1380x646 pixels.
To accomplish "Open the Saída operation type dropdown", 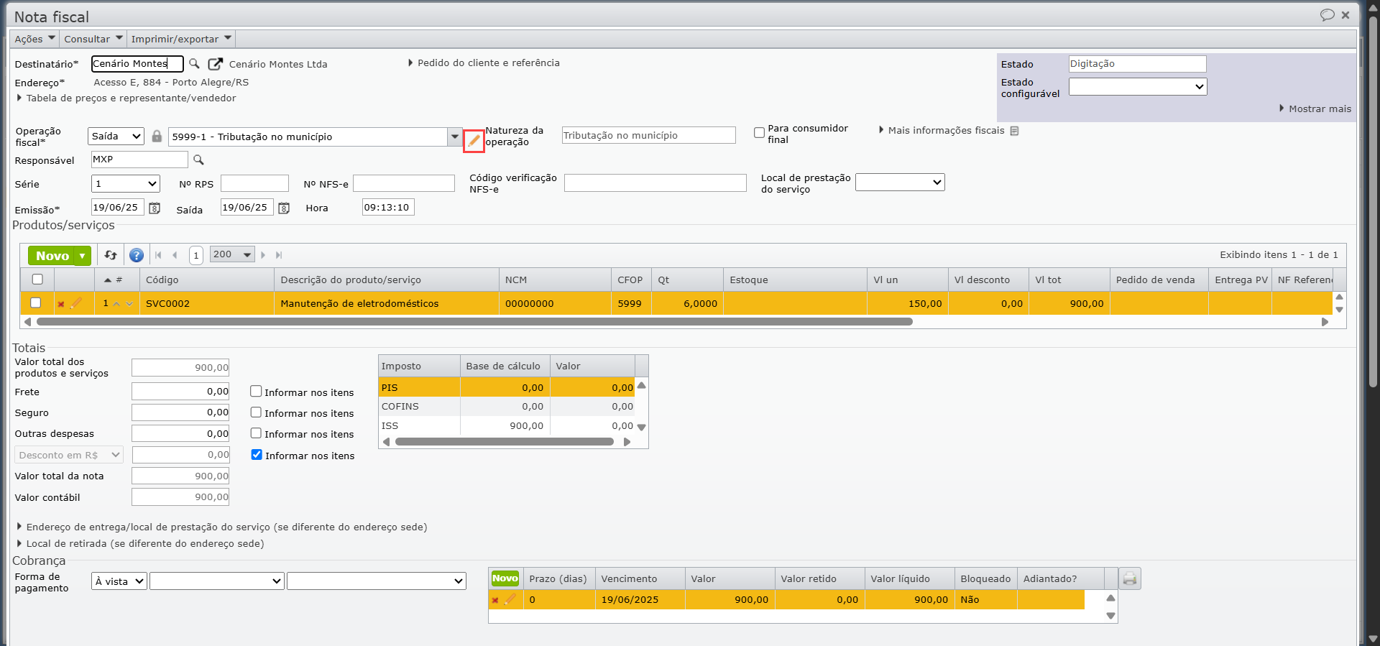I will [116, 137].
